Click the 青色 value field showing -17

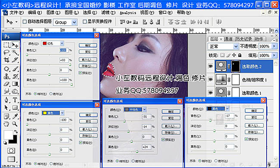pyautogui.click(x=229, y=116)
